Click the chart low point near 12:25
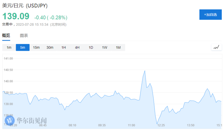This screenshot has width=224, height=131. tap(157, 124)
